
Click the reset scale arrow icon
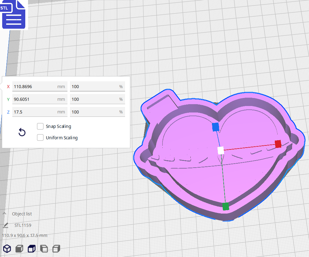[22, 132]
